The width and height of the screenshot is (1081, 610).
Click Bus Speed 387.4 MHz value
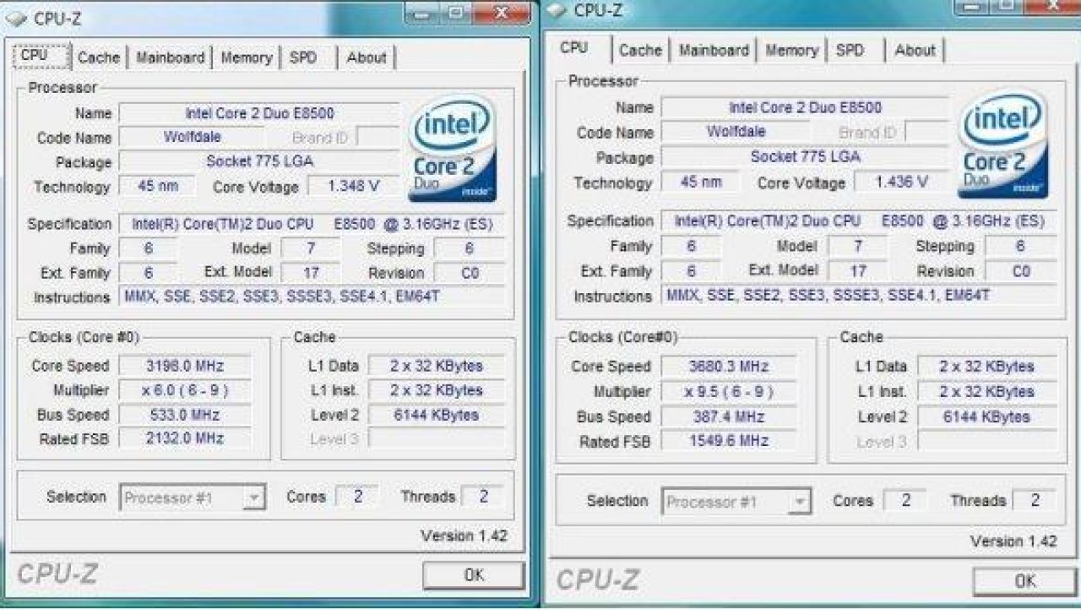(x=727, y=417)
